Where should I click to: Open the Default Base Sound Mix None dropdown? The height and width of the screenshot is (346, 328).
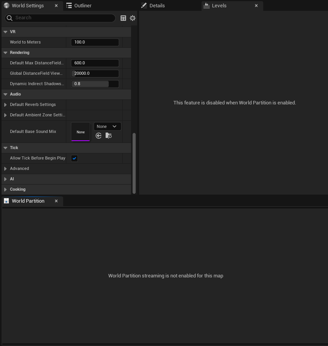(107, 126)
